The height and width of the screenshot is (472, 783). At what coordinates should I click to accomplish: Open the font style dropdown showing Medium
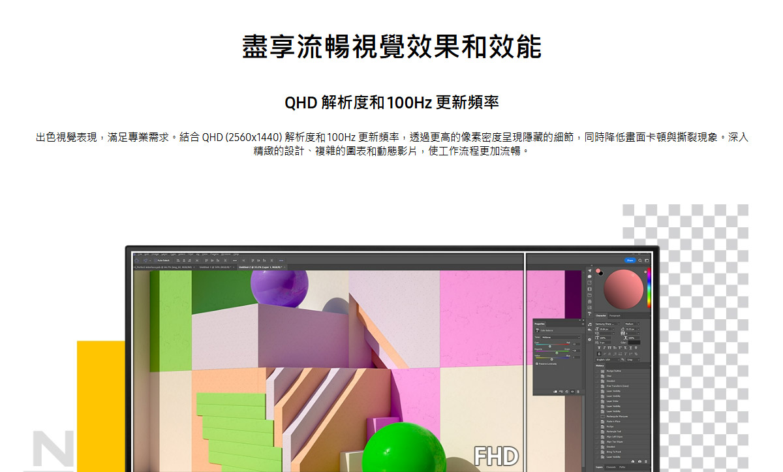click(x=632, y=324)
